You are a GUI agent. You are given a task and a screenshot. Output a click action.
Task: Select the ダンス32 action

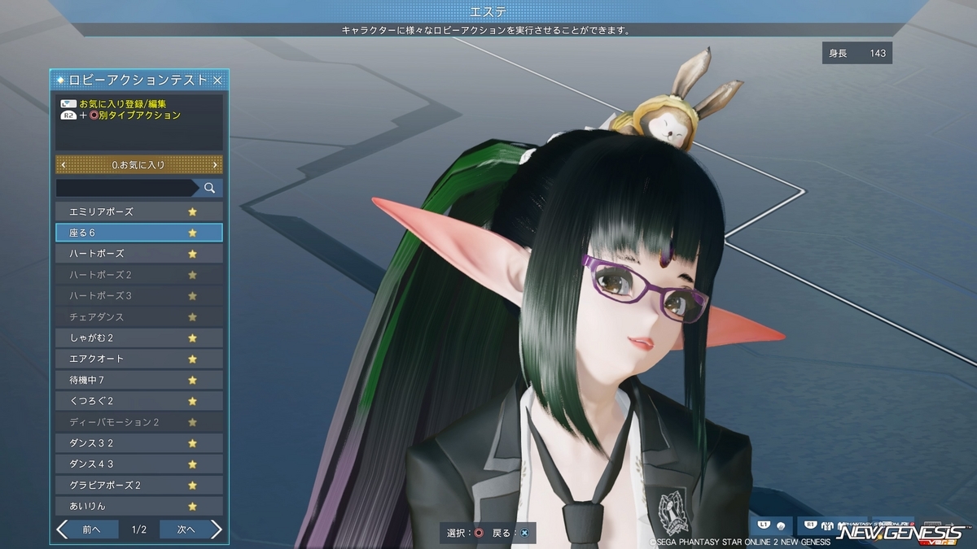pyautogui.click(x=139, y=443)
